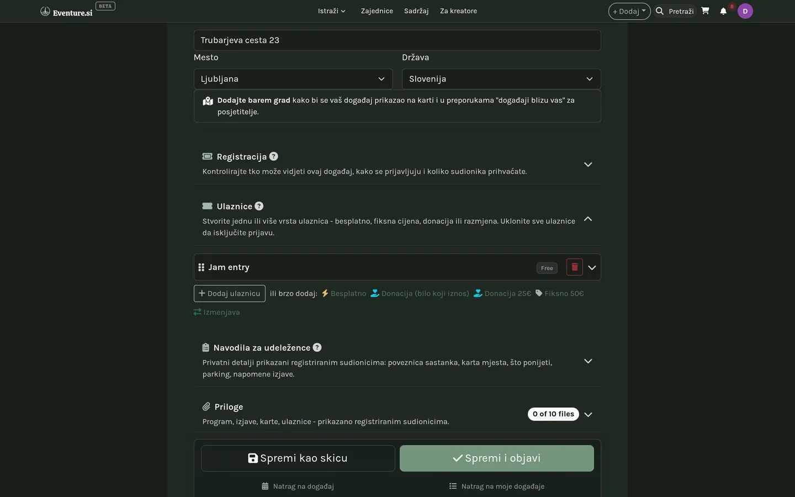Screen dimensions: 795x497
Task: Go to Sadržaj in the top navigation
Action: 416,11
